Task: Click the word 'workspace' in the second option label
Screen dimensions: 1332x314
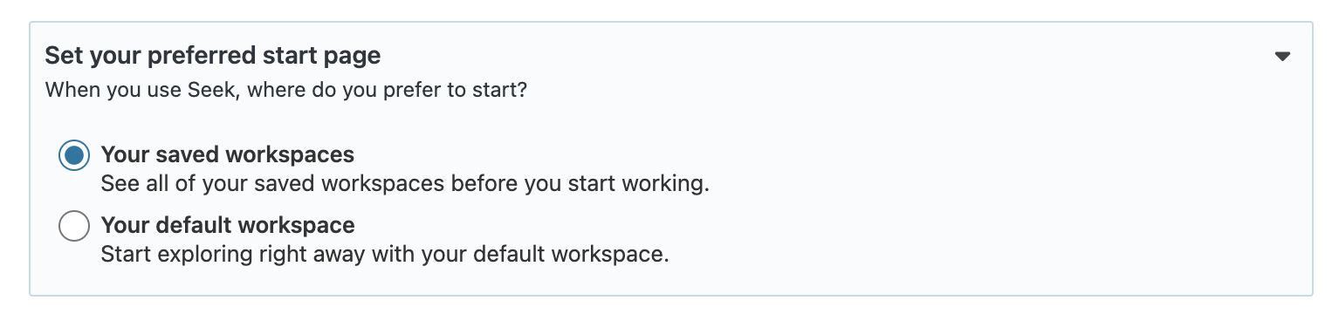Action: 296,226
